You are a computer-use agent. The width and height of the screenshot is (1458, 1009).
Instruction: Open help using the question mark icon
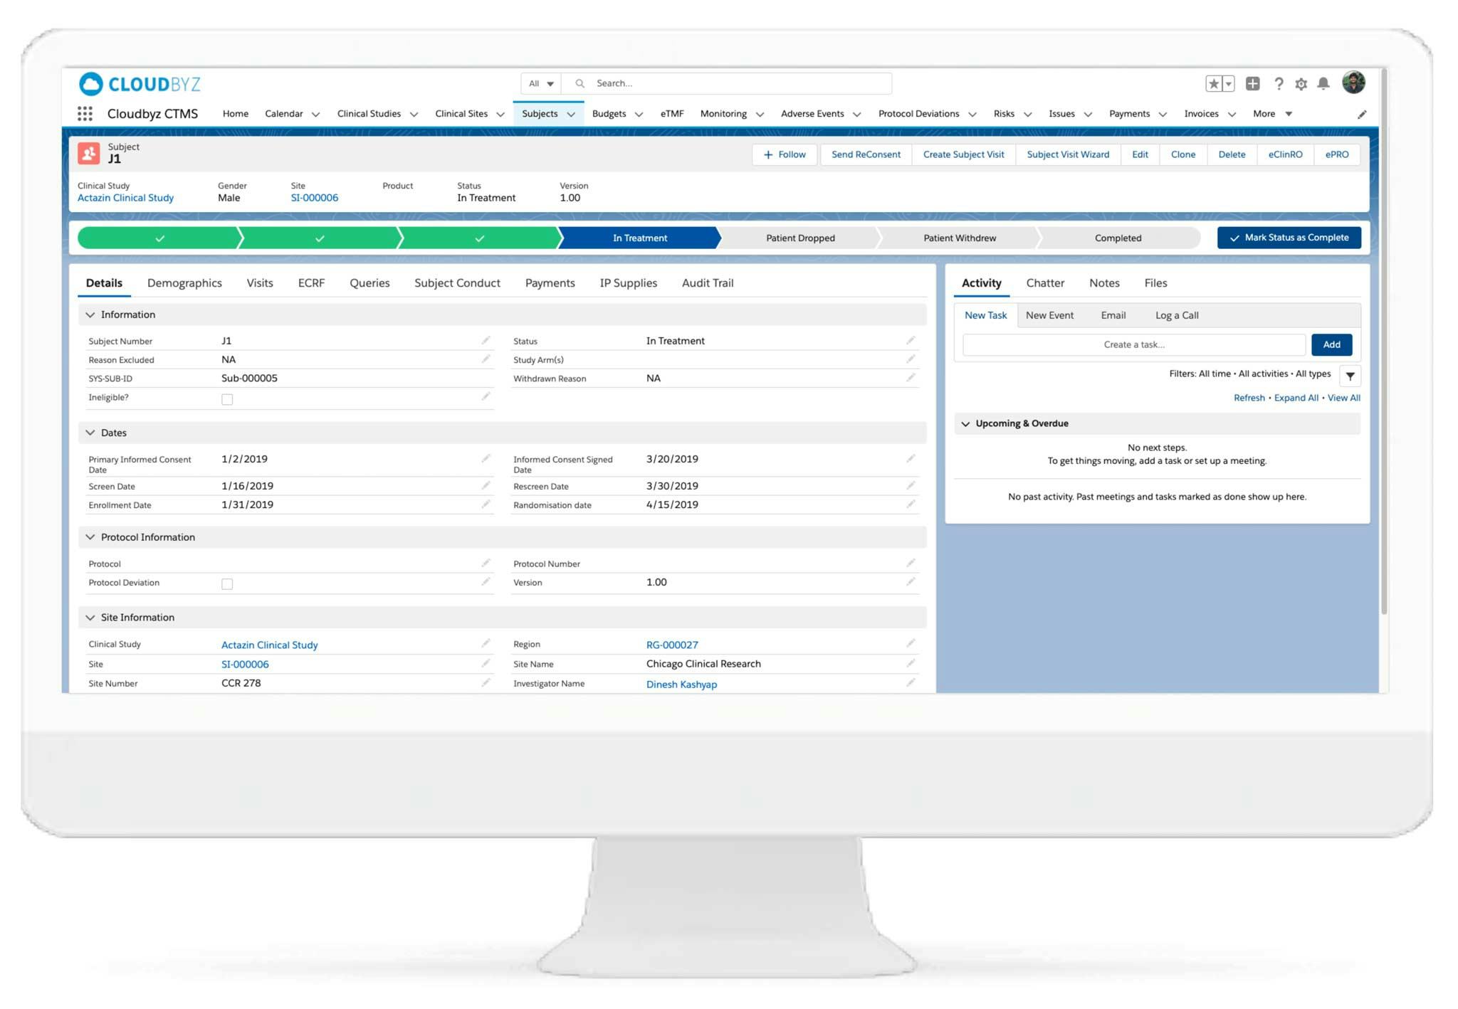1279,83
